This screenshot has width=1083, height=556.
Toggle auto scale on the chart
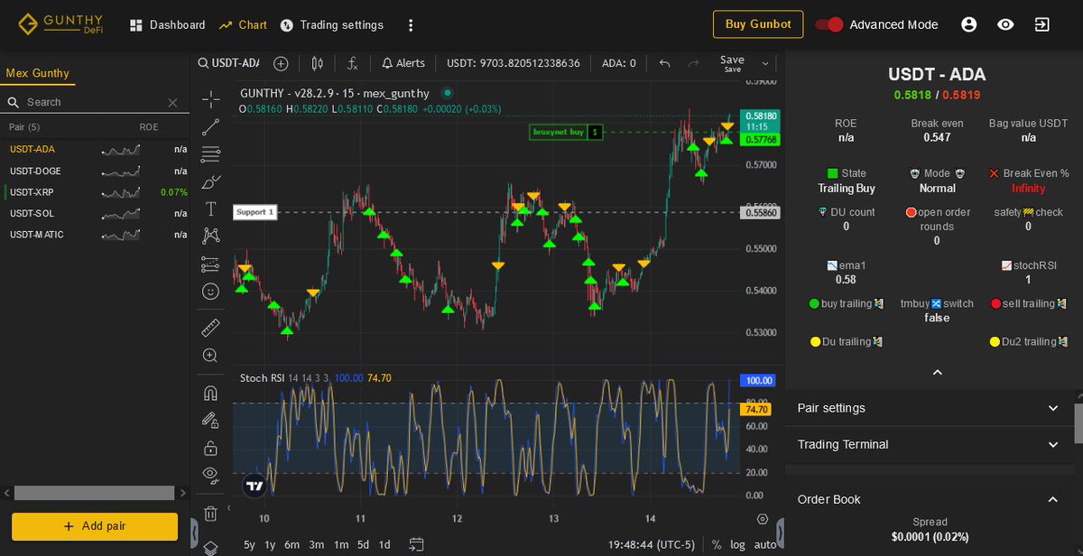[x=764, y=544]
